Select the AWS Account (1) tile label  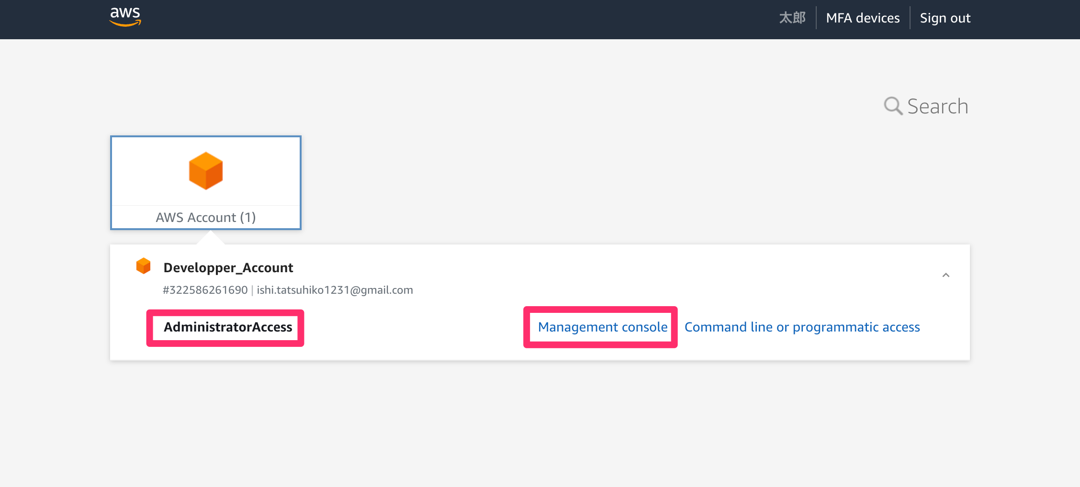click(x=206, y=218)
